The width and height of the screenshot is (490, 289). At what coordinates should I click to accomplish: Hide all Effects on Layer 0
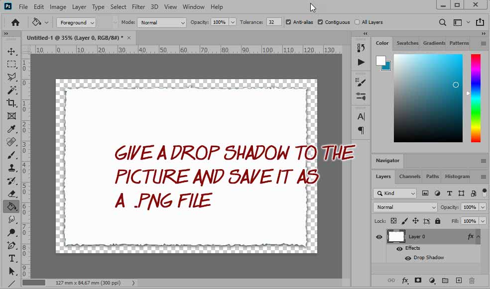click(399, 249)
